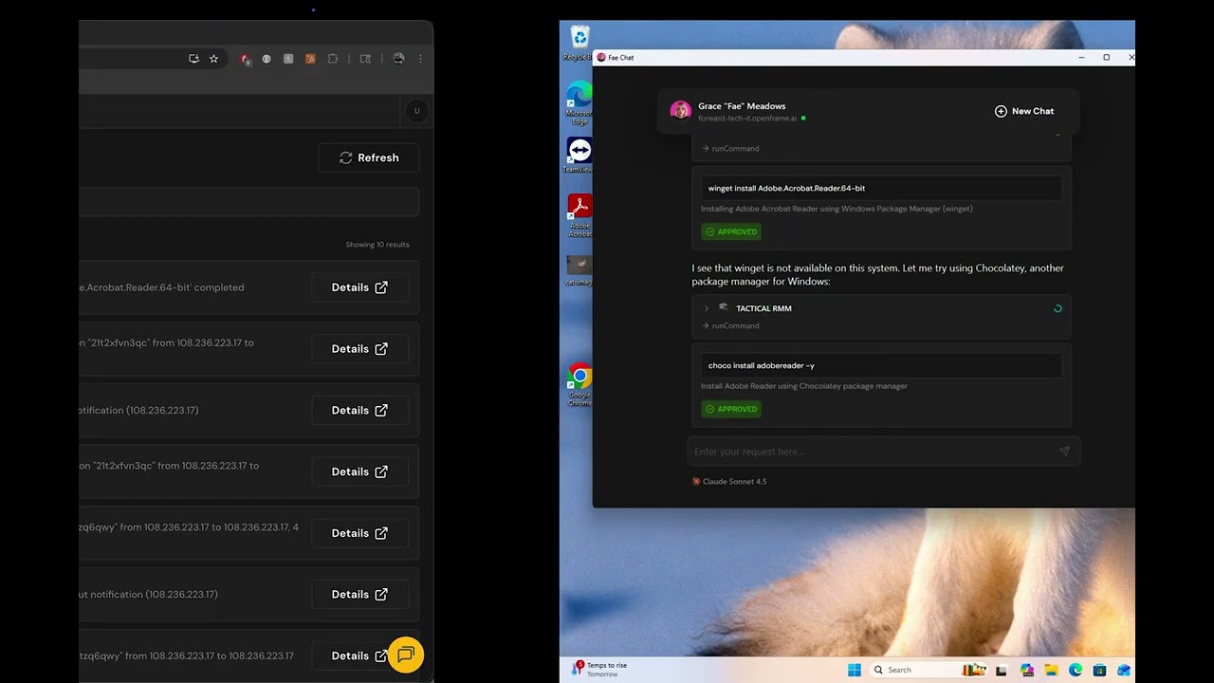
Task: Open File Explorer from the taskbar
Action: pos(1051,670)
